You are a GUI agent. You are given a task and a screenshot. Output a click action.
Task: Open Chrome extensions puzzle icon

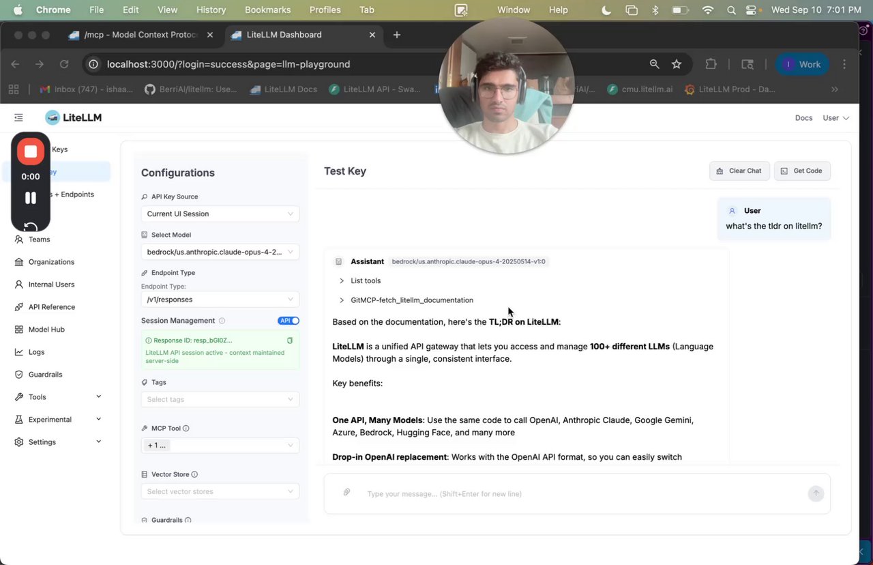tap(711, 64)
